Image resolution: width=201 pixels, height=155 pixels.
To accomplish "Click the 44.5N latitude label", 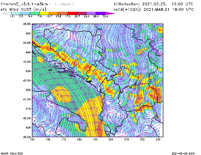I will [x=27, y=43].
